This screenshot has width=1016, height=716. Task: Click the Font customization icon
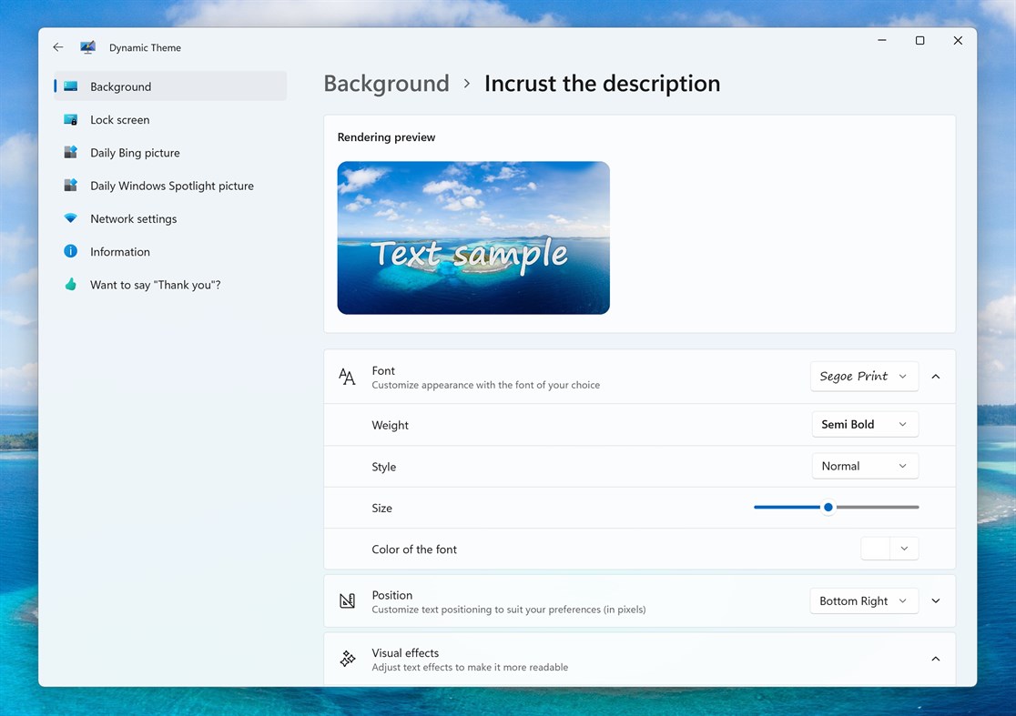tap(347, 376)
